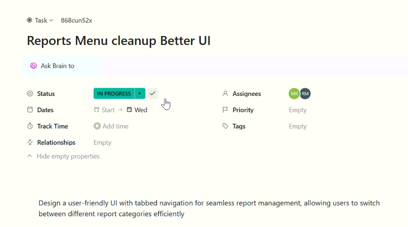Advance status with the arrow next to IN PROGRESS
Screen dimensions: 408x227
[140, 93]
